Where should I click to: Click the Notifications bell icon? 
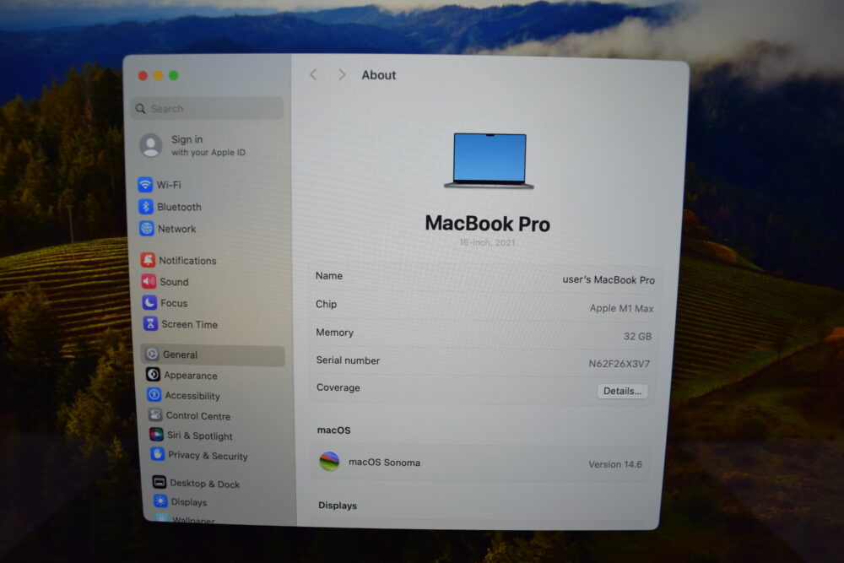[x=148, y=260]
